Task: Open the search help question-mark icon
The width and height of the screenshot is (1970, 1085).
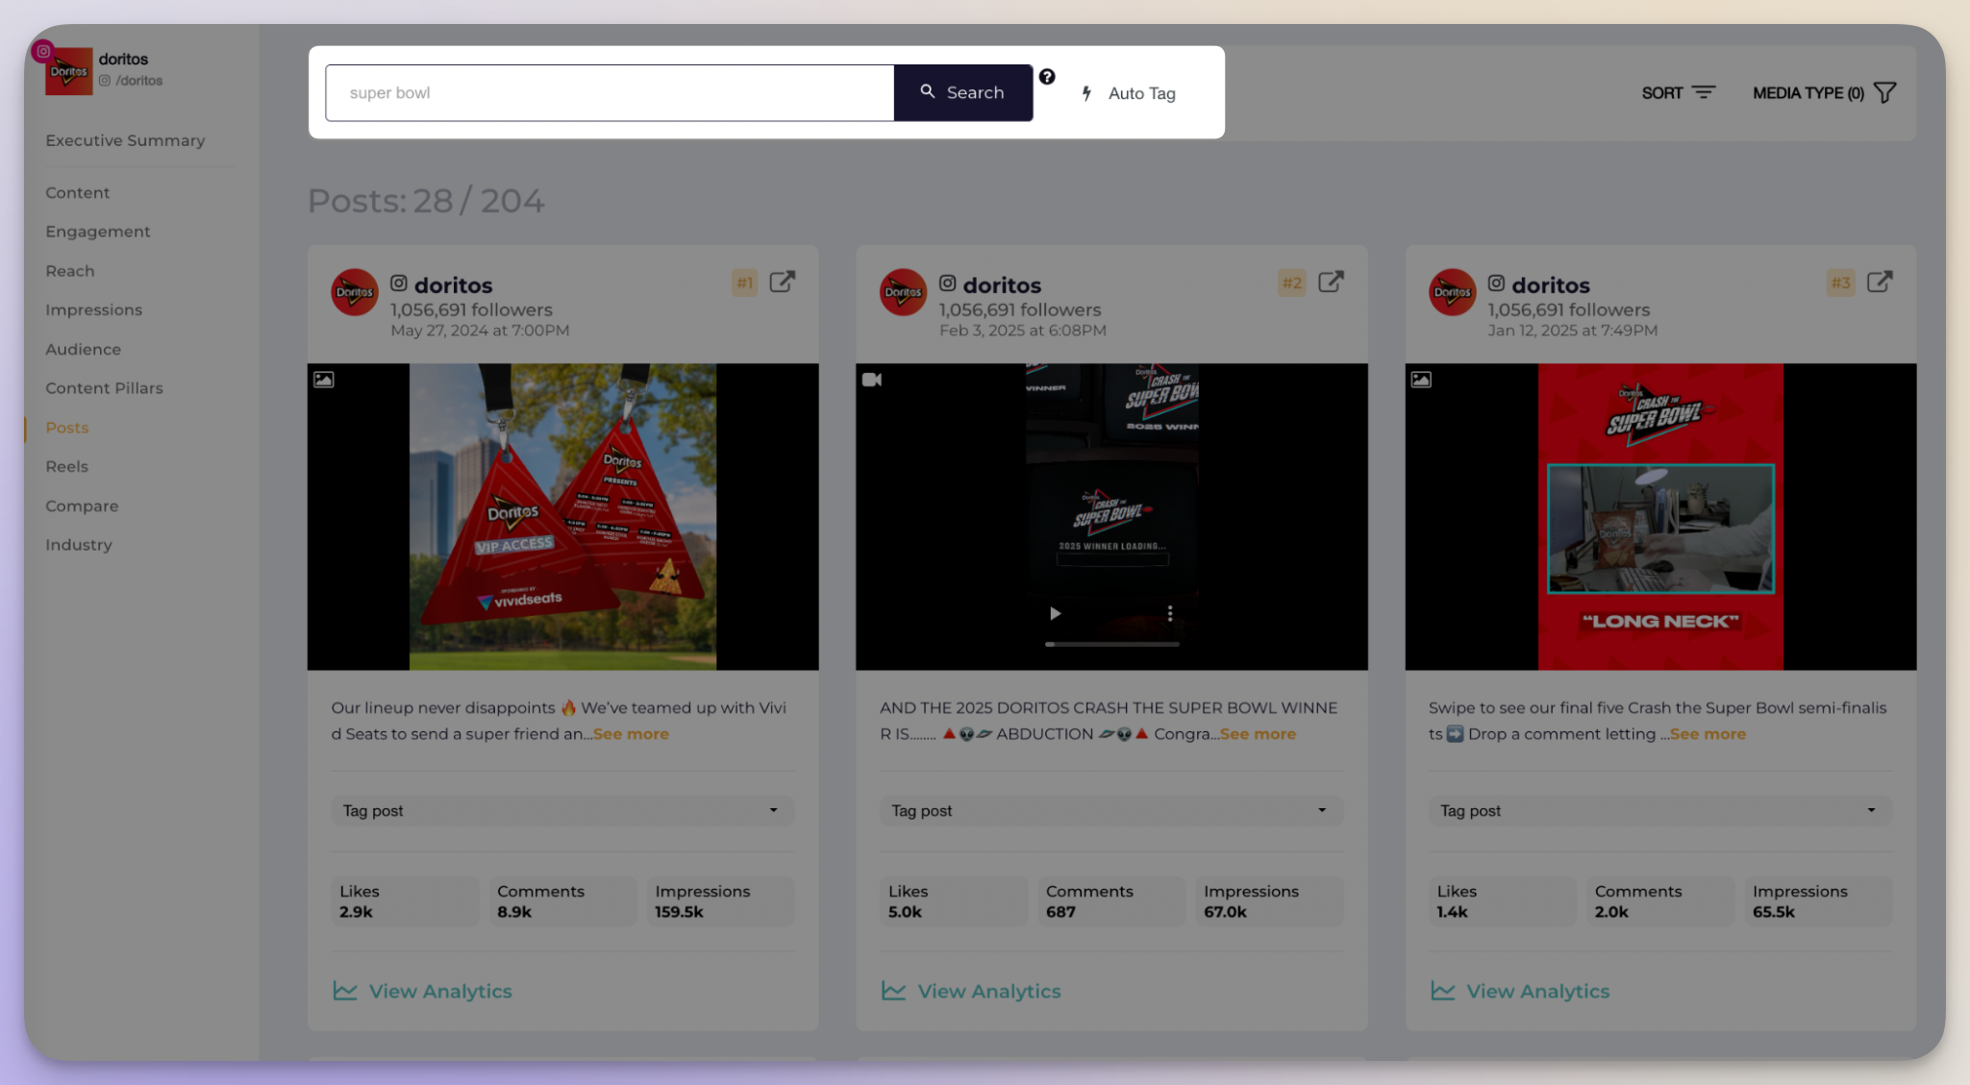Action: 1047,77
